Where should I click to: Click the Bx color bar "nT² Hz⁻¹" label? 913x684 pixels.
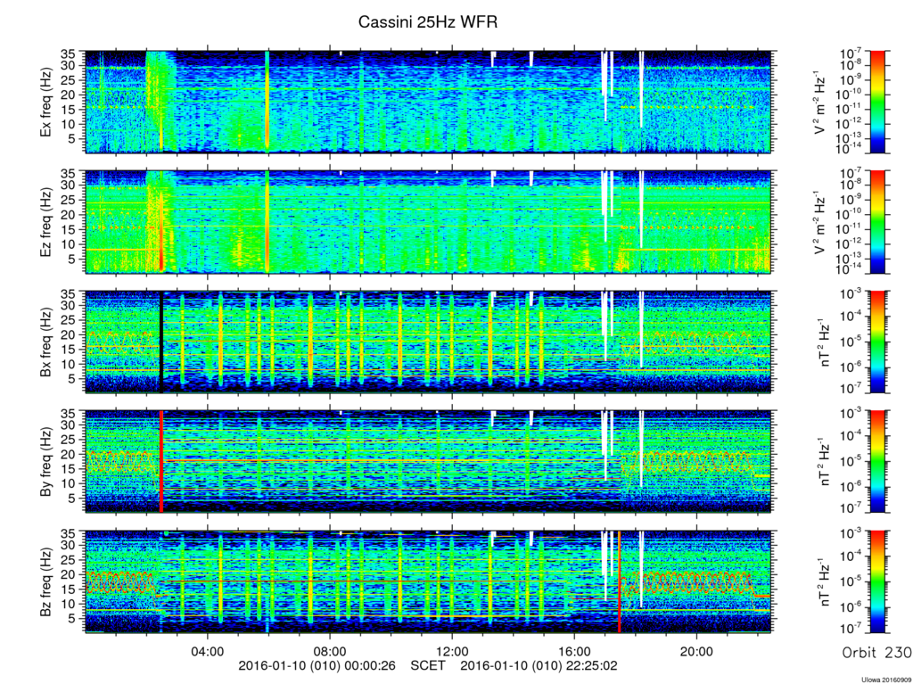[825, 342]
